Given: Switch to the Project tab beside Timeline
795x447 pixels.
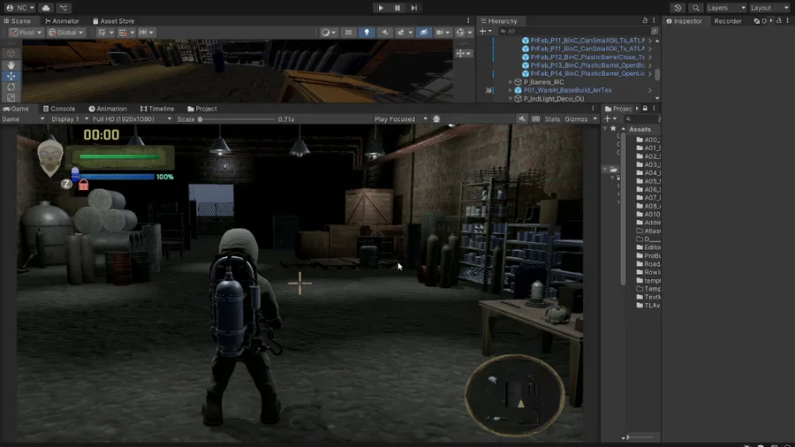Looking at the screenshot, I should point(202,109).
